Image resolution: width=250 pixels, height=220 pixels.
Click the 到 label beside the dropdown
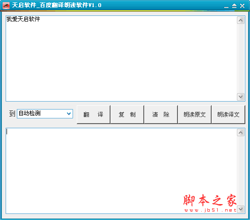[12, 114]
